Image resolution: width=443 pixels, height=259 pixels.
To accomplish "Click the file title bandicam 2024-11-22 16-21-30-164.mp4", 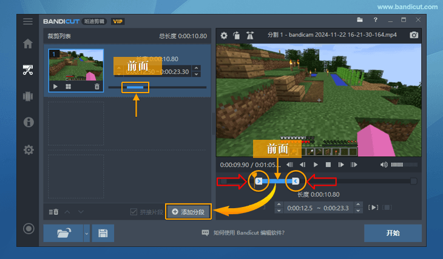I will [343, 34].
